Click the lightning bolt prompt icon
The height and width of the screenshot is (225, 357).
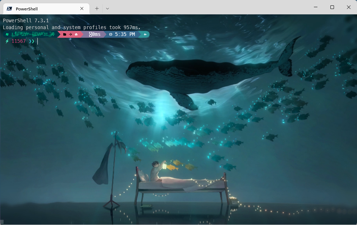coord(7,41)
